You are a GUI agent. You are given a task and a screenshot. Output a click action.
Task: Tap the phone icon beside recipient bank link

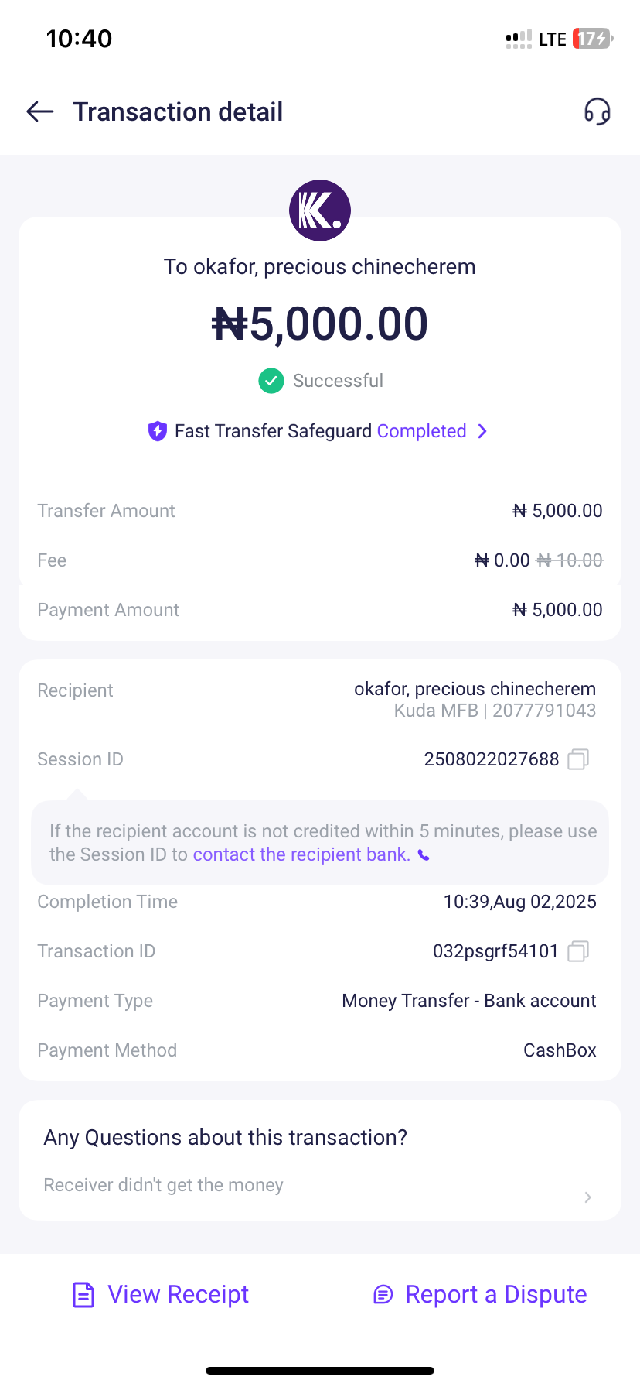tap(424, 855)
